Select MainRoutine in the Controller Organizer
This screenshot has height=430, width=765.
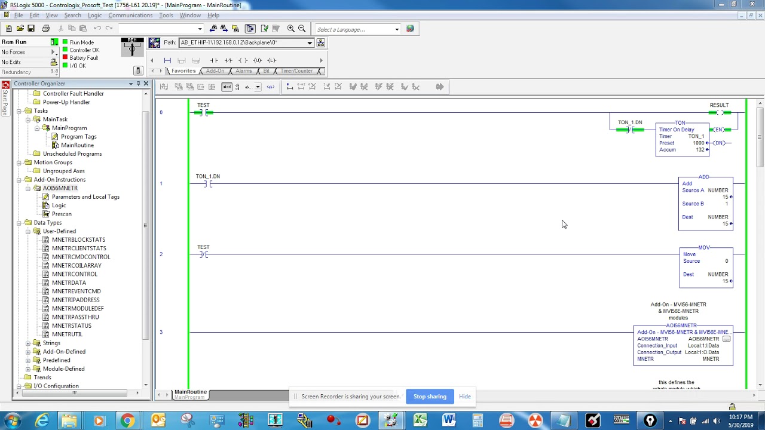pos(77,145)
